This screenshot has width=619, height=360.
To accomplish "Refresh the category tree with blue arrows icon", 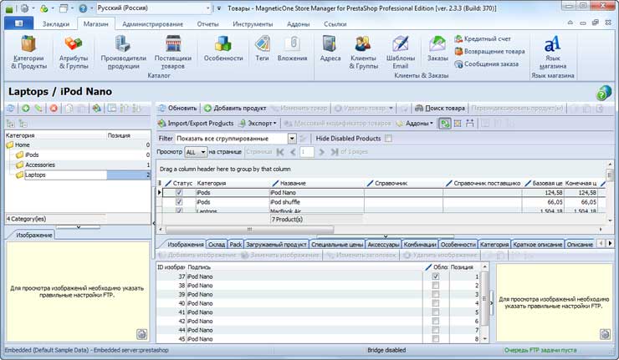I will point(11,108).
